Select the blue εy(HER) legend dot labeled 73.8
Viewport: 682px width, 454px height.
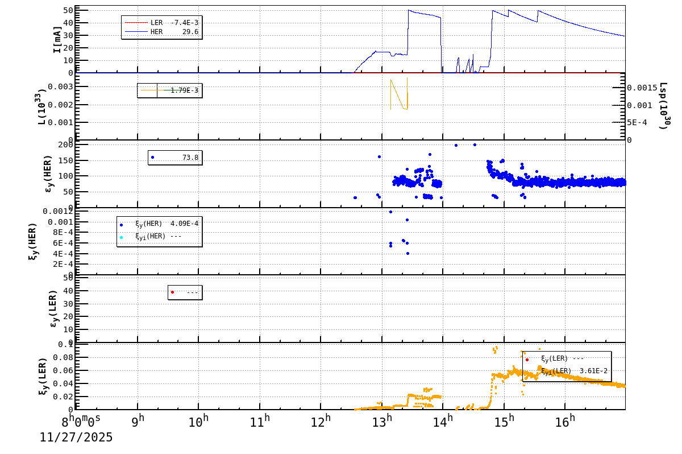click(152, 156)
